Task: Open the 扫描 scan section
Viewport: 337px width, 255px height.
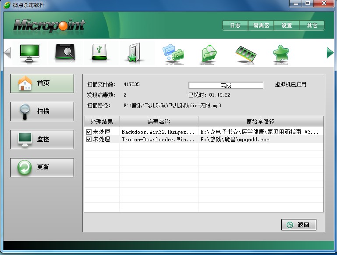Action: [42, 111]
